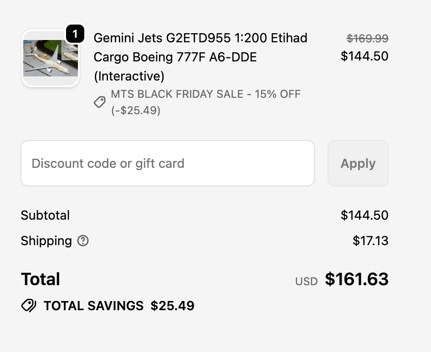Click the Etihad Cargo Boeing 777F product thumbnail
The height and width of the screenshot is (352, 431).
click(x=50, y=58)
